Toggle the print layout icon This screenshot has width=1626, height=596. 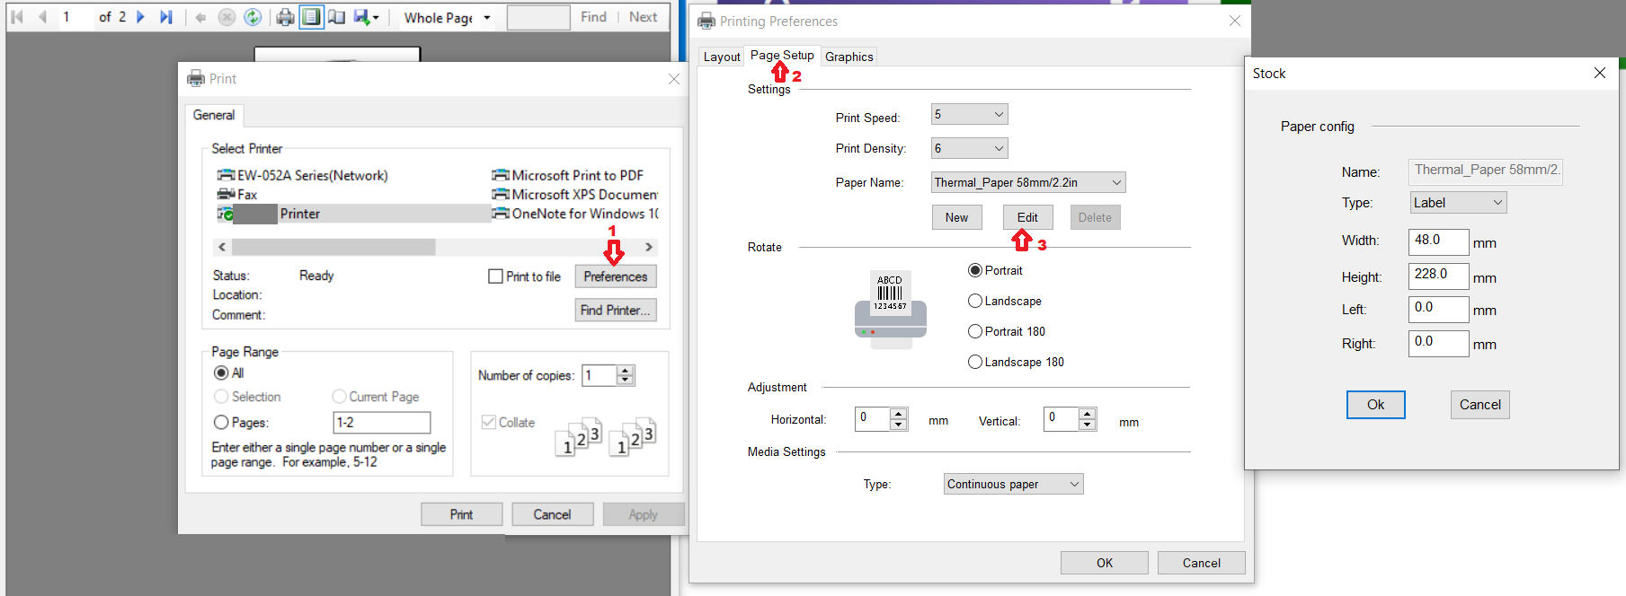pyautogui.click(x=311, y=17)
